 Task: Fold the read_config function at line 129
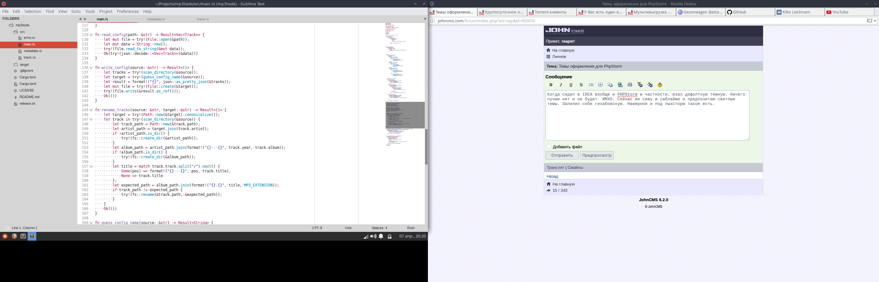tap(91, 35)
